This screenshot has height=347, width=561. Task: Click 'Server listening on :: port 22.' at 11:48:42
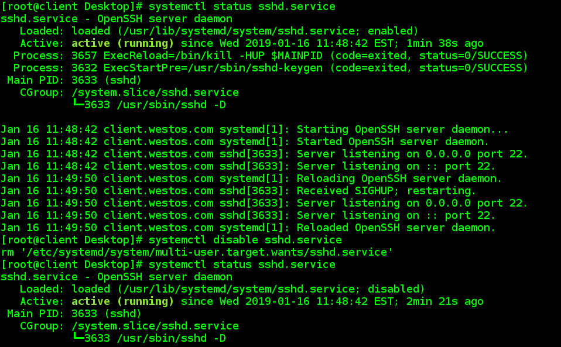(x=396, y=166)
